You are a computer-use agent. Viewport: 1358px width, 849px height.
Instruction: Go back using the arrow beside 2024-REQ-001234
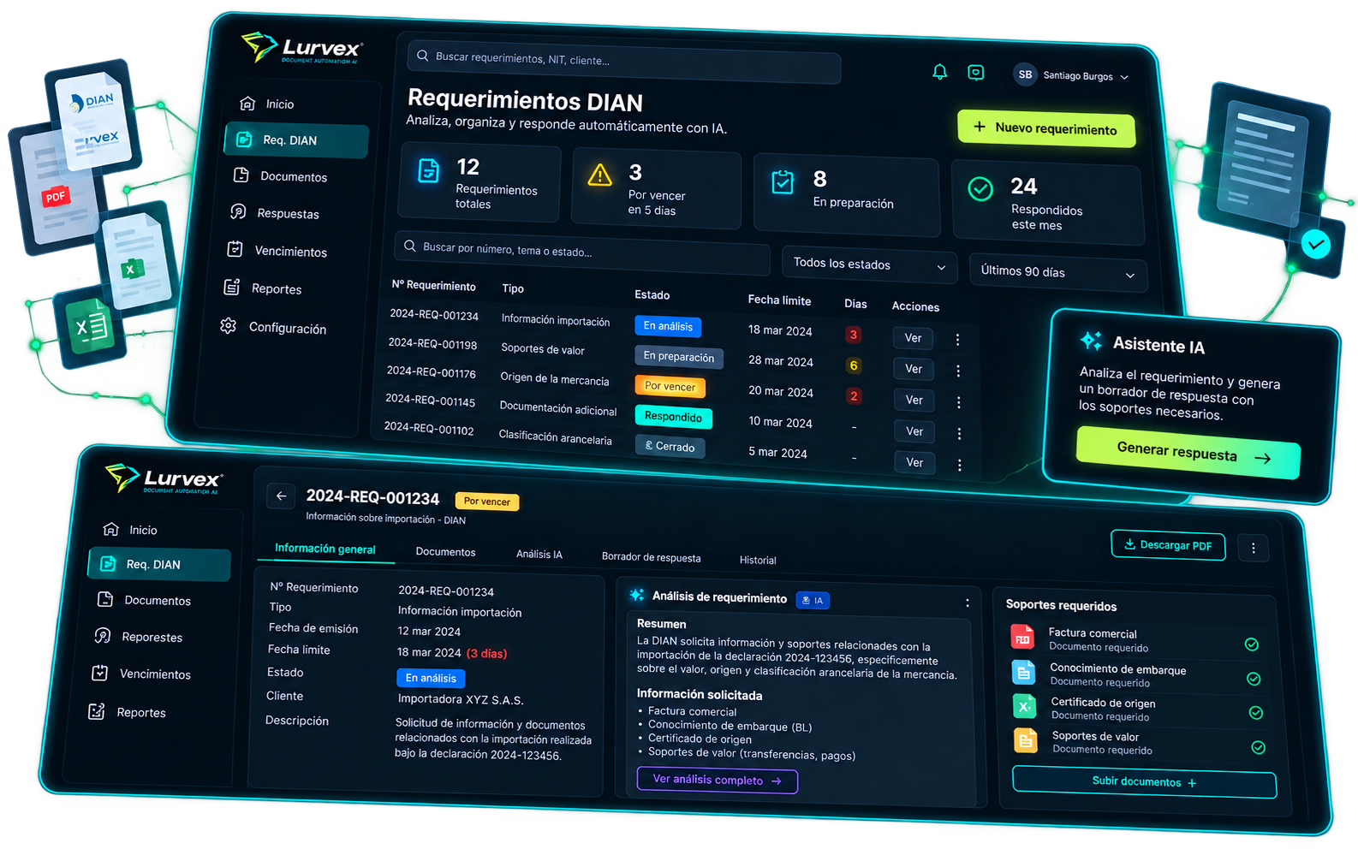281,496
